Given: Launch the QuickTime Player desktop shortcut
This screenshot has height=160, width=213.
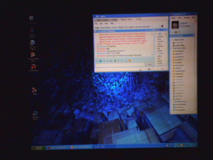Looking at the screenshot, I should coord(35,114).
